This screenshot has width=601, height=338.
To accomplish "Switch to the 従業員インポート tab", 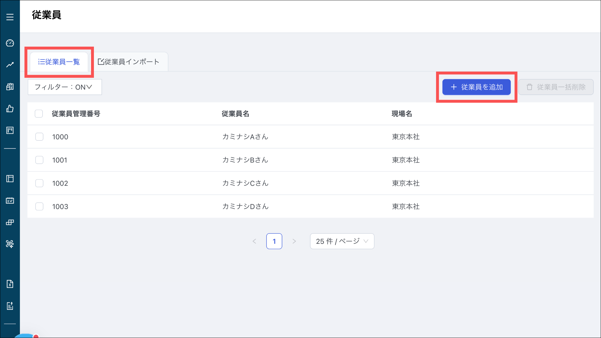I will tap(129, 62).
